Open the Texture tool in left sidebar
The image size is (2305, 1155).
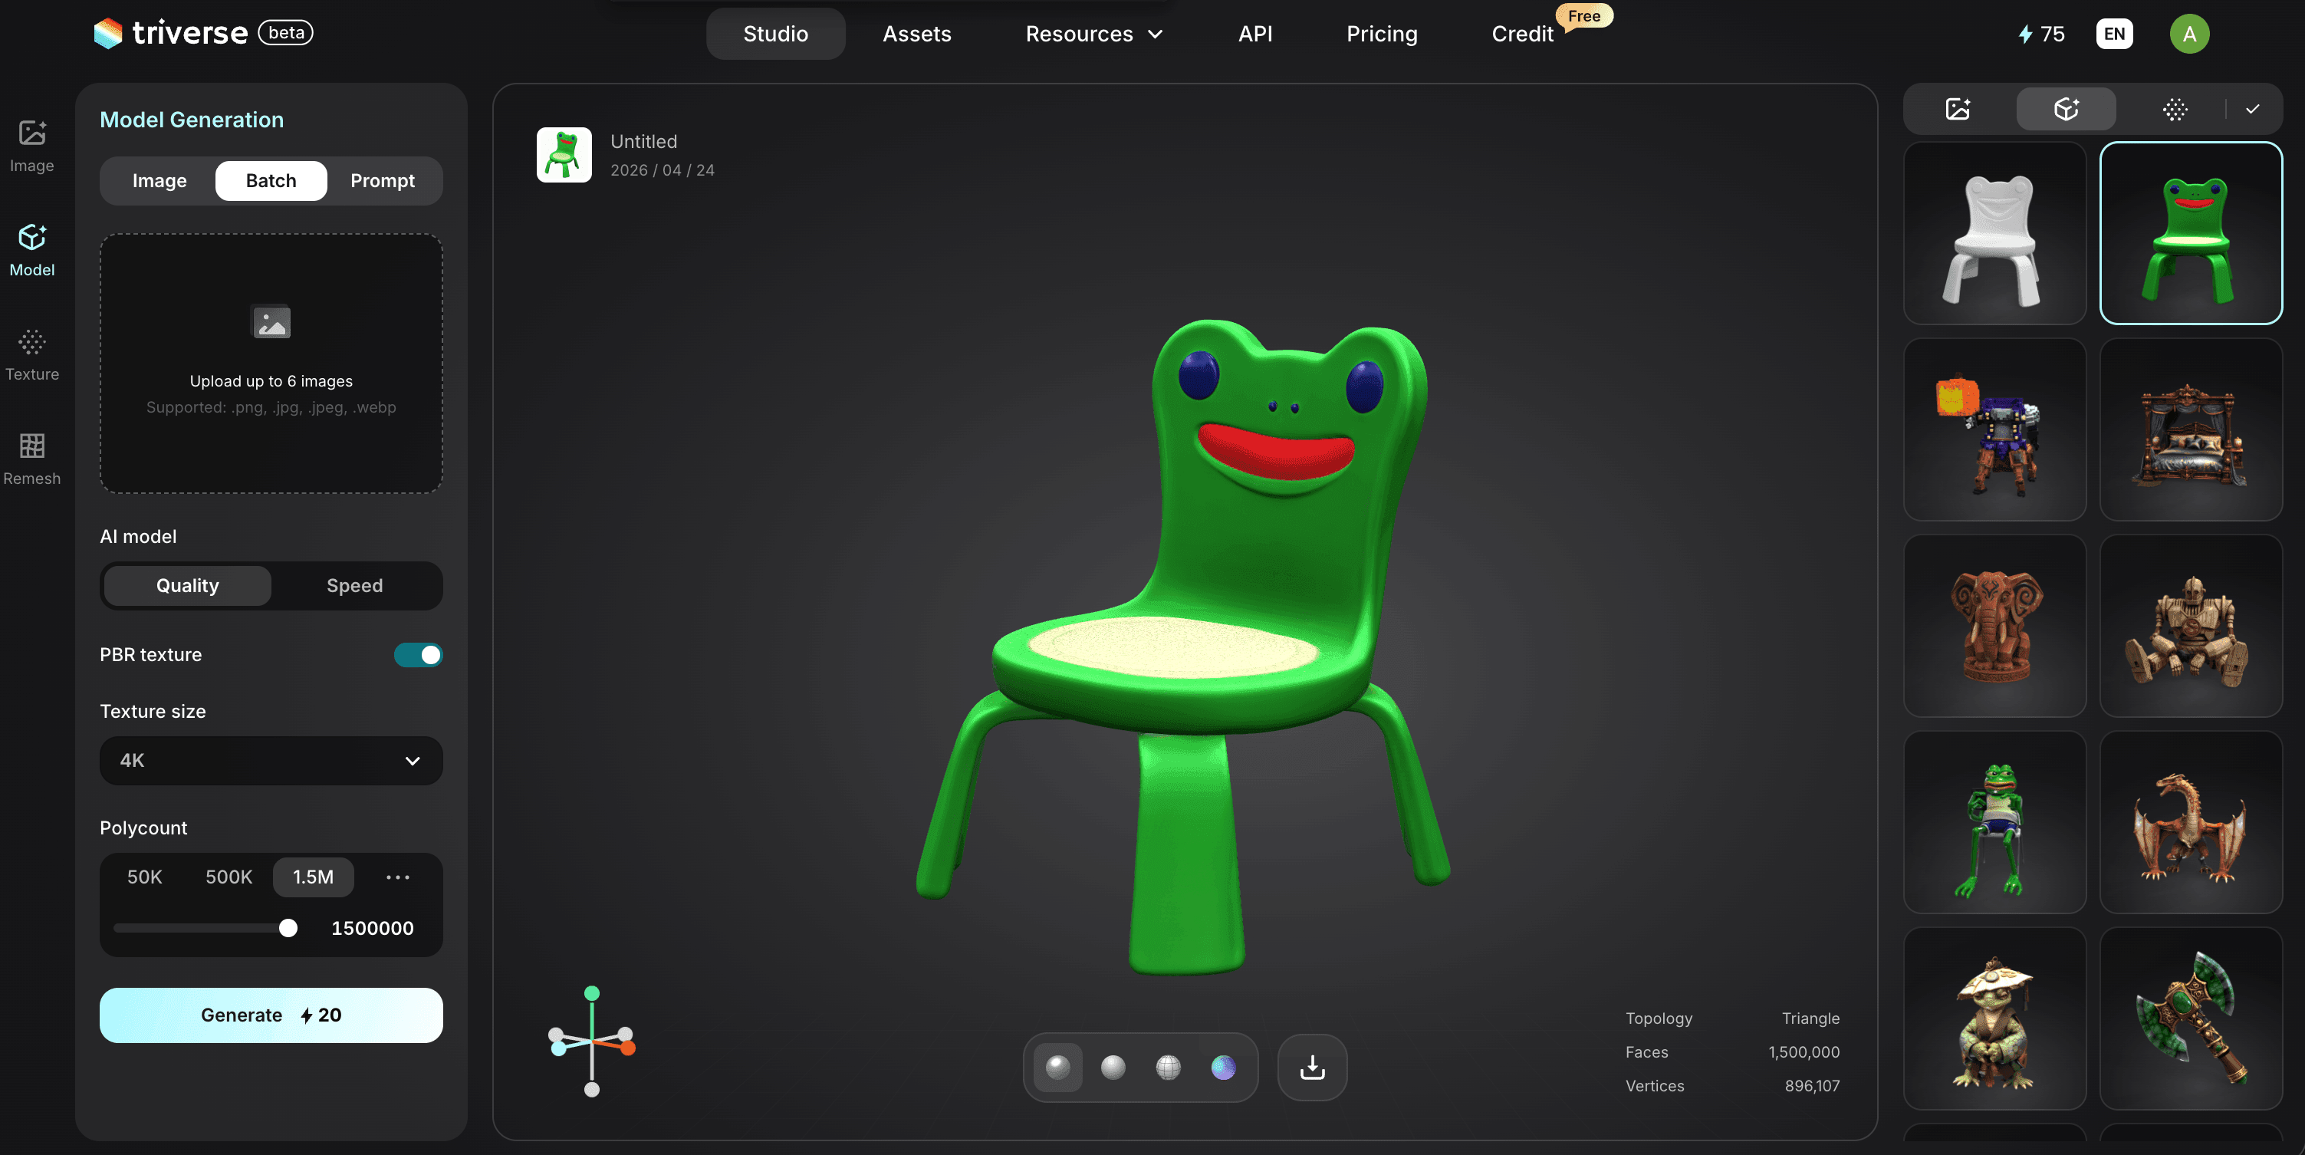(32, 356)
